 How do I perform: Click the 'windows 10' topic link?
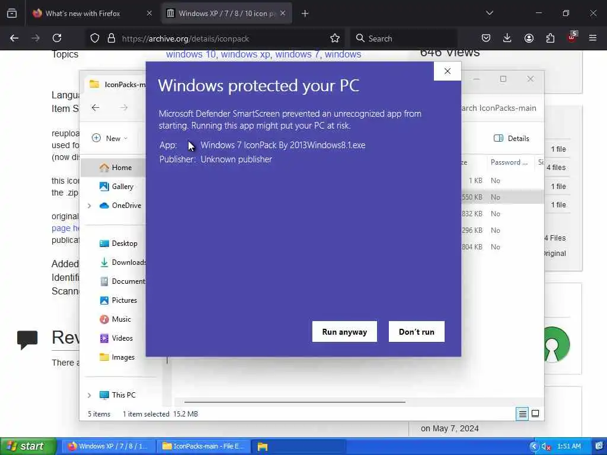[x=191, y=54]
